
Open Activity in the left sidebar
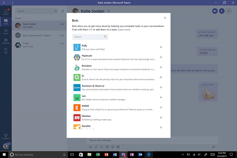(x=6, y=12)
